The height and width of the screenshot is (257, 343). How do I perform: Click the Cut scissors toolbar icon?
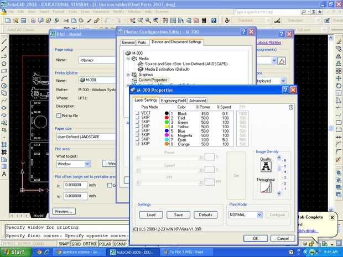tap(66, 20)
